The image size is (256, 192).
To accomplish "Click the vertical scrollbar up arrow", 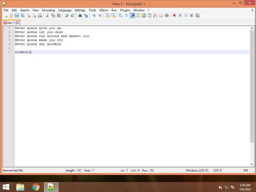I will tap(252, 28).
